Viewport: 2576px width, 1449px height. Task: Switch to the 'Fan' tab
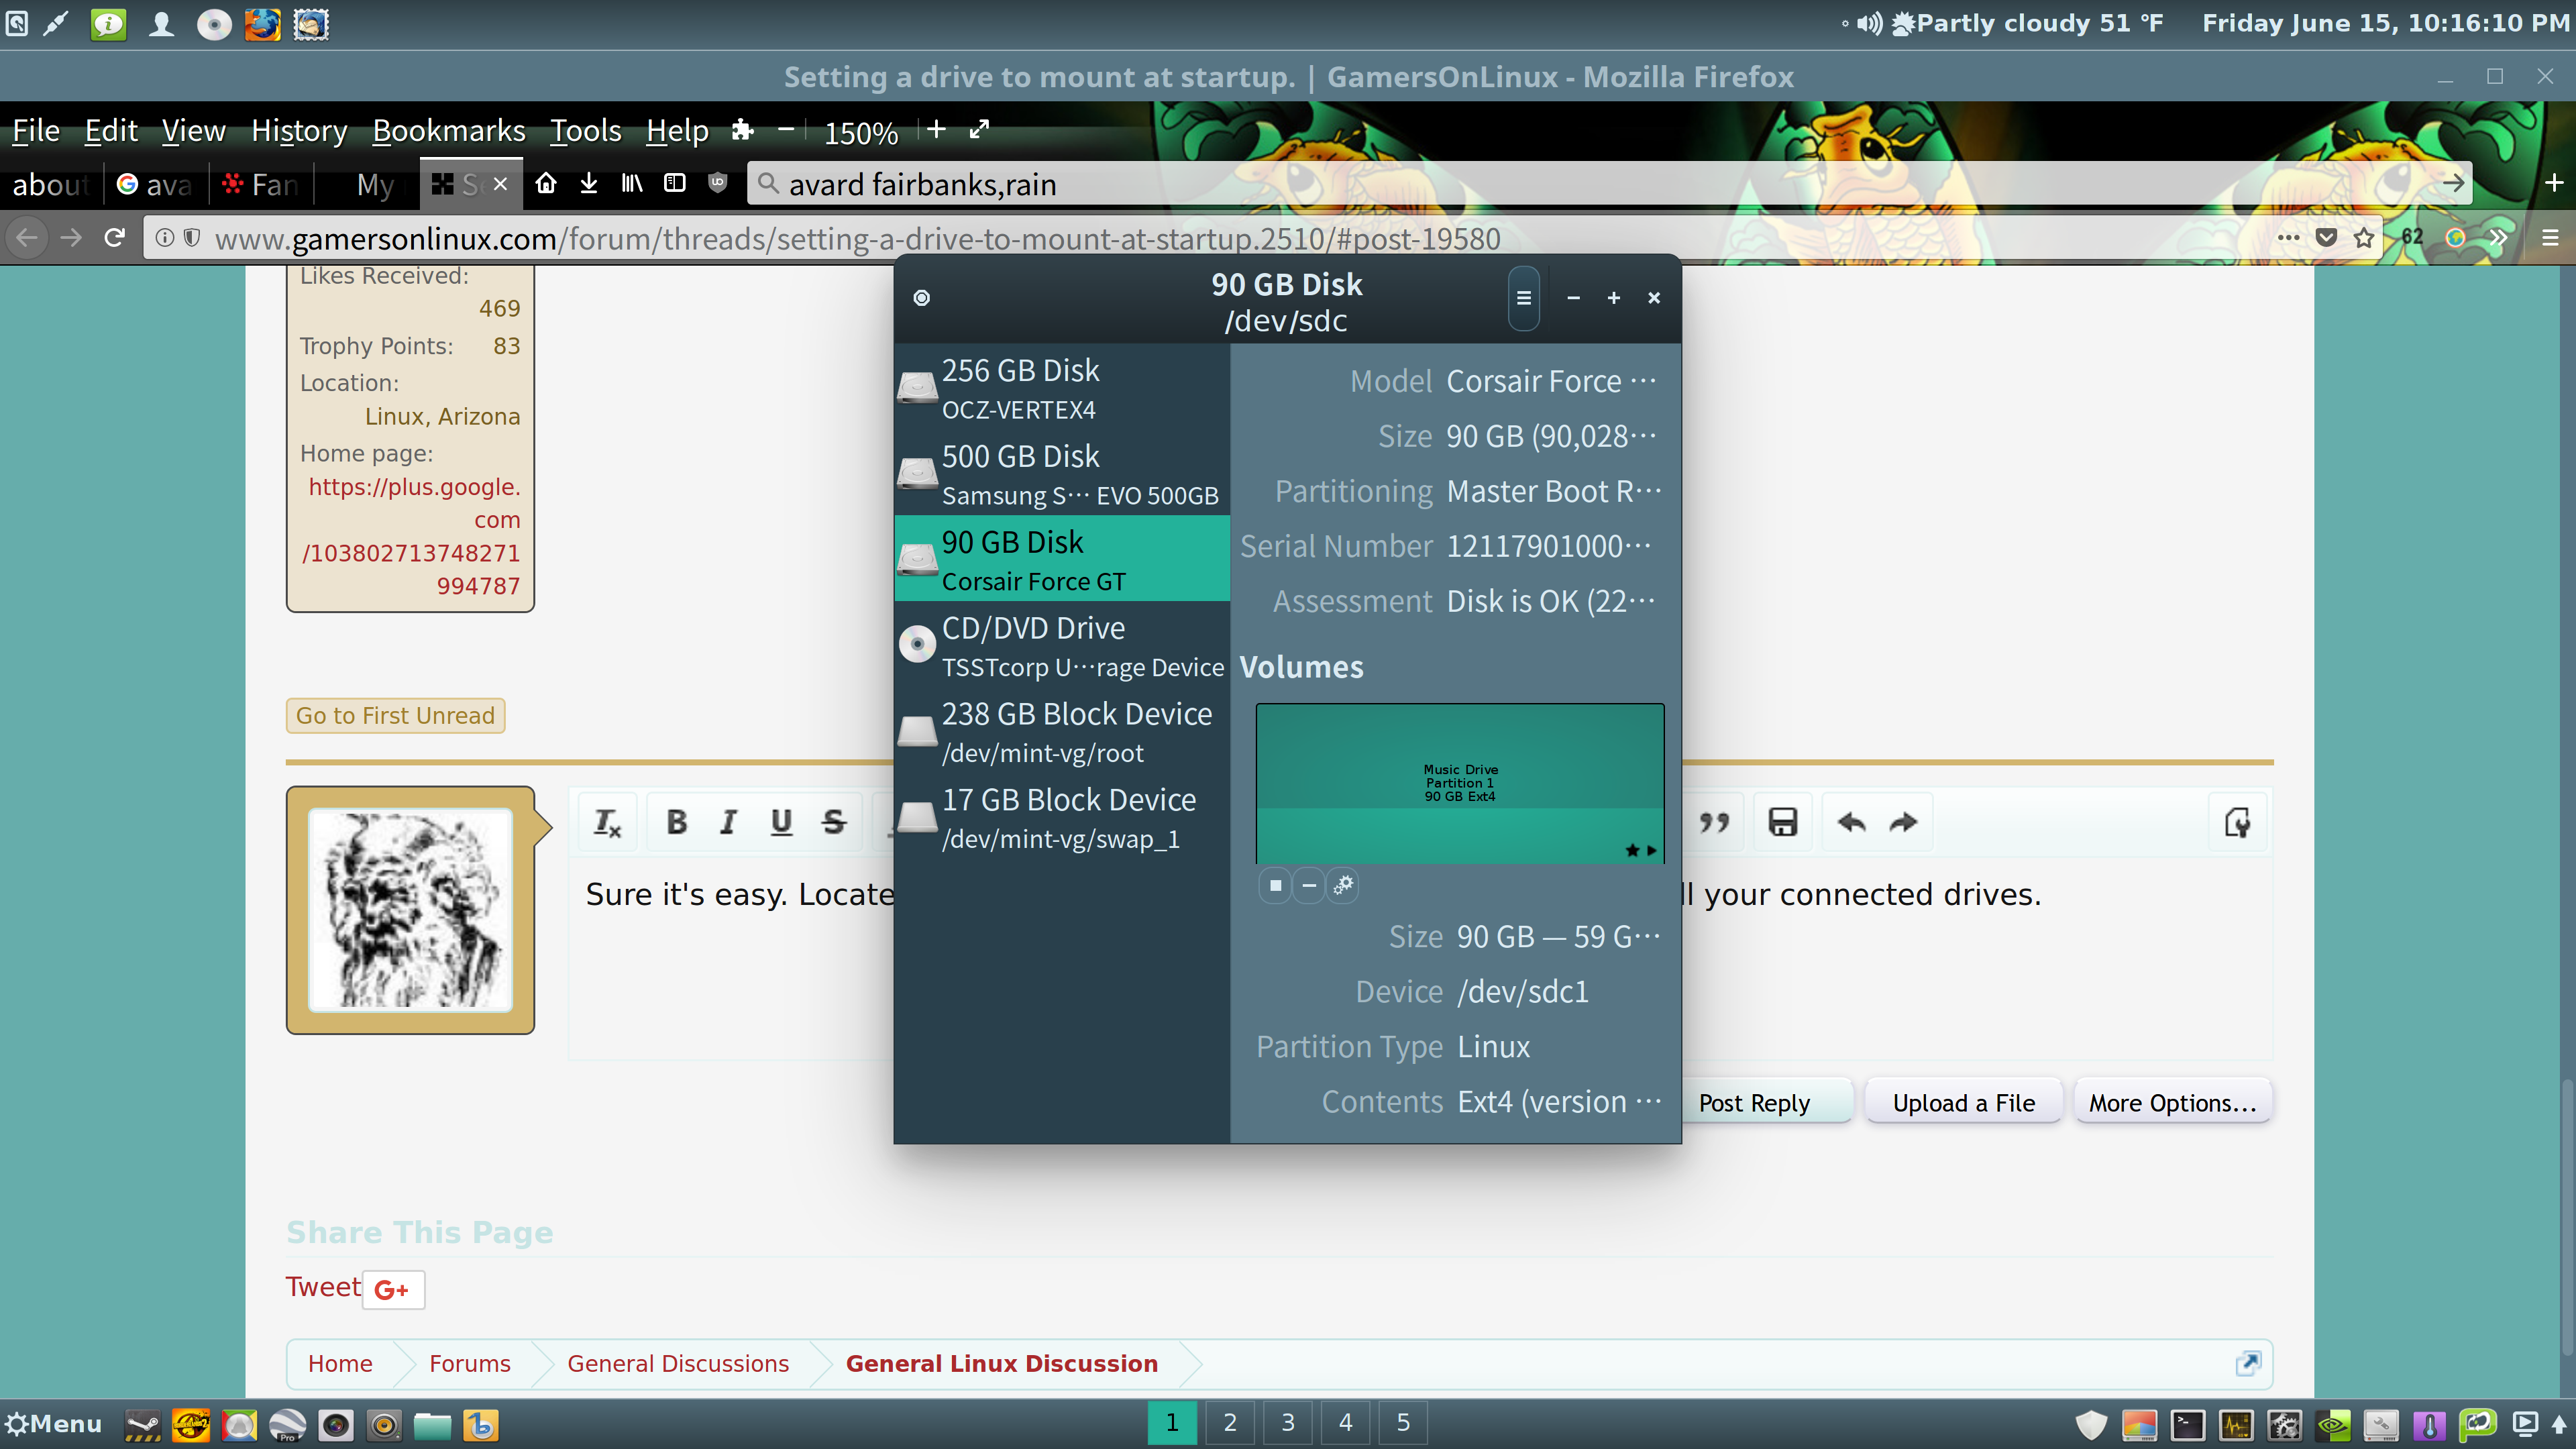(x=262, y=184)
